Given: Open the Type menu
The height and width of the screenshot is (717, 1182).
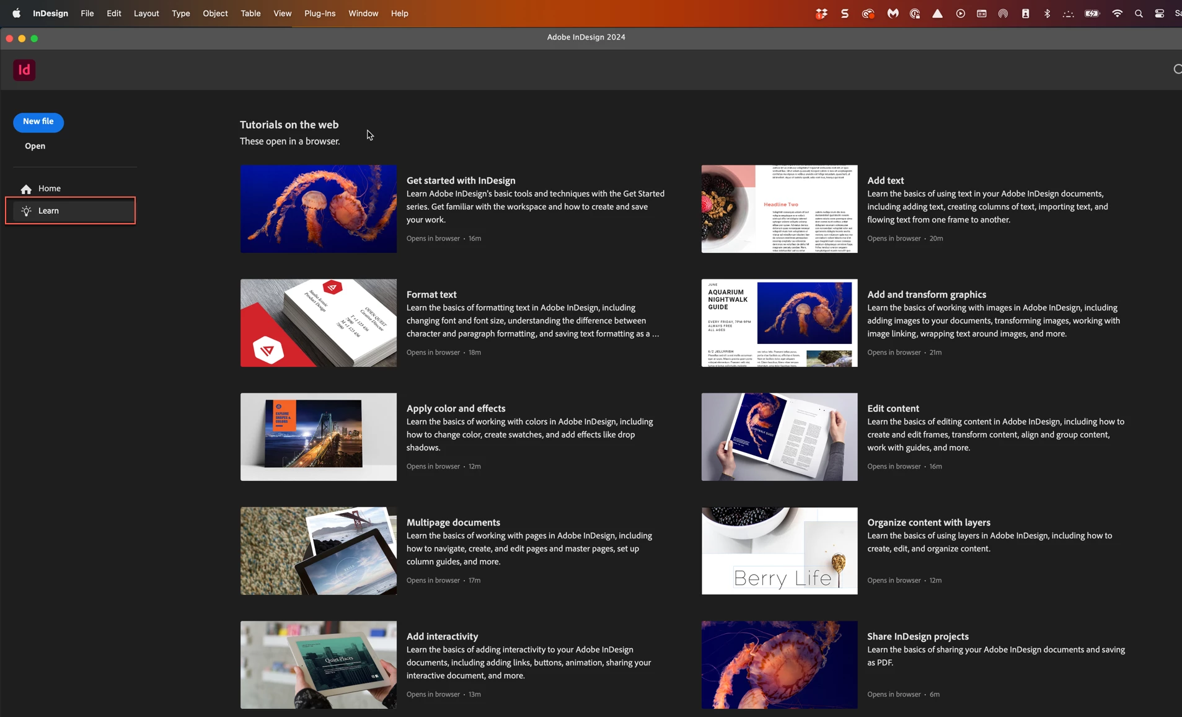Looking at the screenshot, I should click(181, 13).
